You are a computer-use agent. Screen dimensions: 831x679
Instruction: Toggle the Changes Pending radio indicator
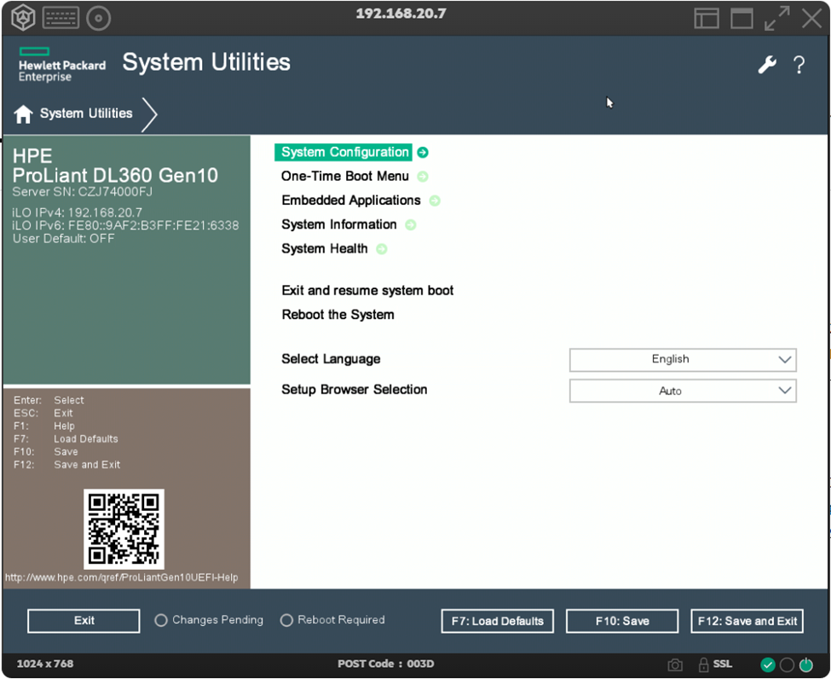tap(161, 621)
